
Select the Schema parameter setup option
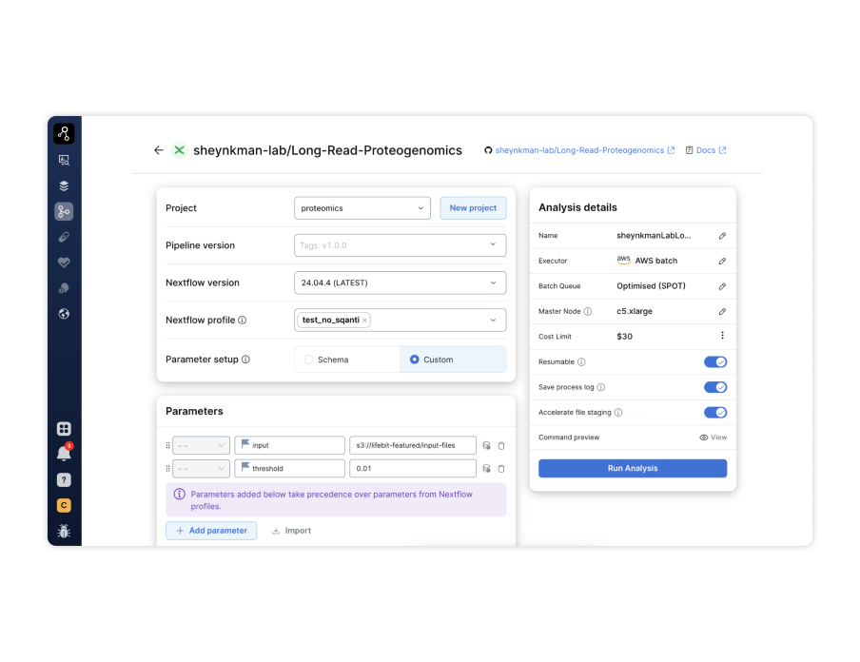tap(348, 360)
